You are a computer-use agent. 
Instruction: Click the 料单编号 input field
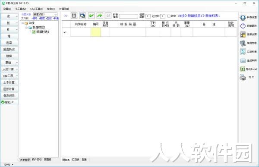point(128,16)
